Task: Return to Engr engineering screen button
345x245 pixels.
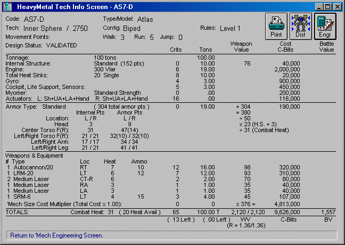Action: [325, 26]
